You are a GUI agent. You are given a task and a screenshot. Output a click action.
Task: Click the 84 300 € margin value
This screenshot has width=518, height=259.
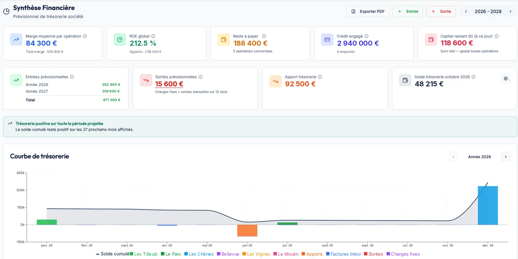(x=41, y=43)
